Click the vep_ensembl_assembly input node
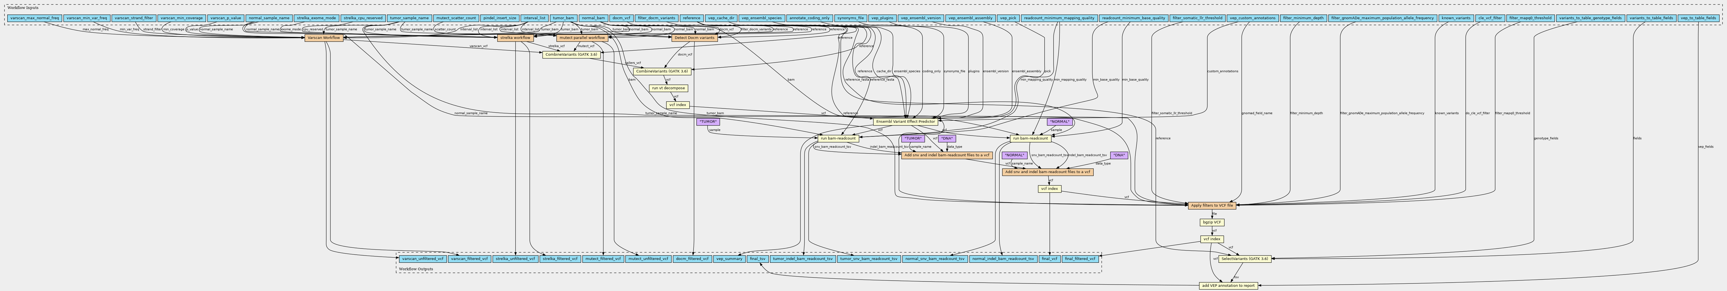This screenshot has width=1727, height=291. click(x=970, y=18)
